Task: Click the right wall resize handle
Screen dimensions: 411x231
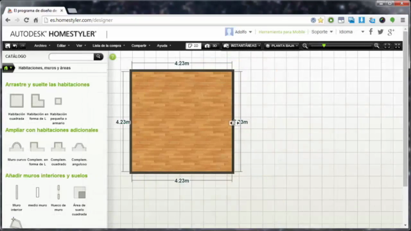Action: (x=234, y=123)
